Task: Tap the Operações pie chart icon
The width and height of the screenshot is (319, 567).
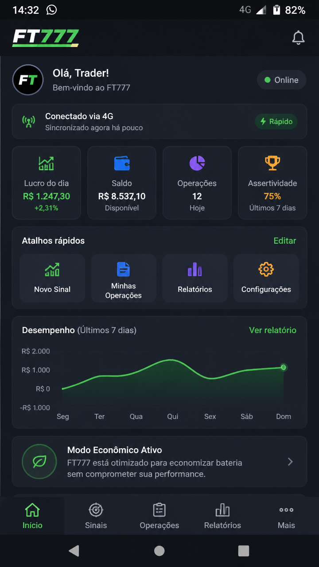Action: tap(197, 163)
